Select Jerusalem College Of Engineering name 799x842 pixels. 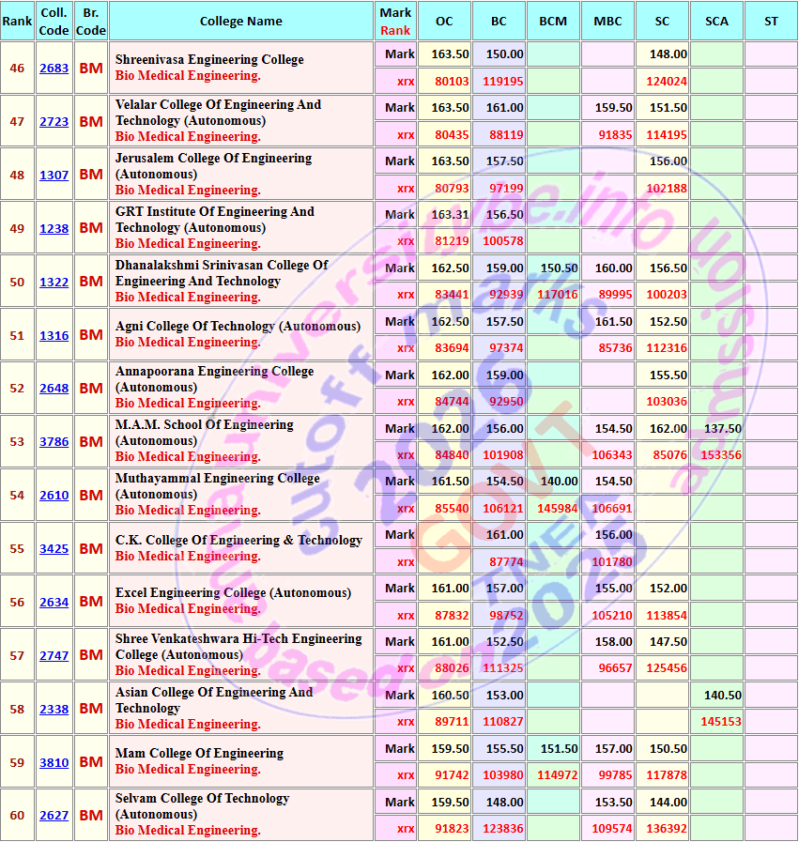(214, 166)
